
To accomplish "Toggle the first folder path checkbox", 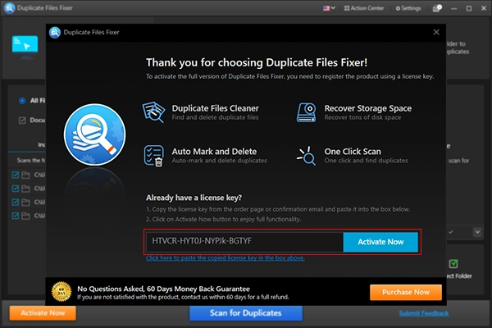I will pyautogui.click(x=15, y=175).
